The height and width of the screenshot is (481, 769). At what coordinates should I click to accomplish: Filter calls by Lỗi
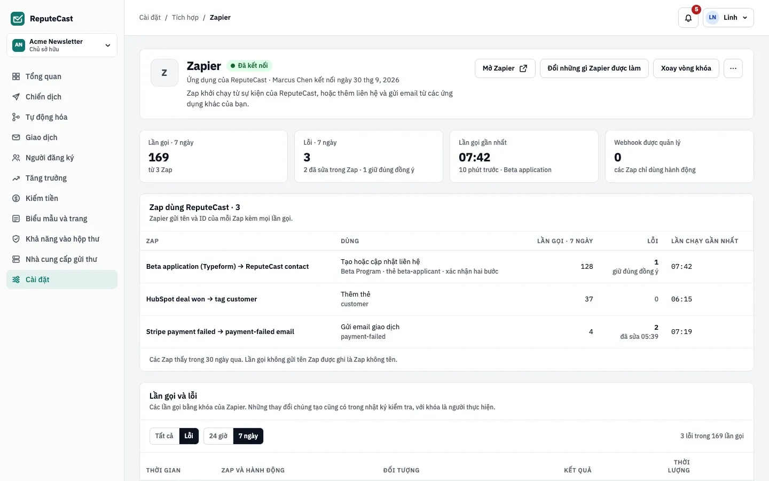pos(189,436)
